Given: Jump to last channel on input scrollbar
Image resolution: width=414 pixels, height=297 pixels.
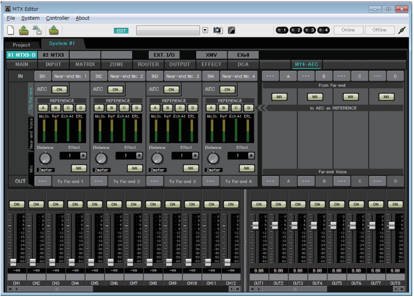Looking at the screenshot, I should click(x=238, y=289).
